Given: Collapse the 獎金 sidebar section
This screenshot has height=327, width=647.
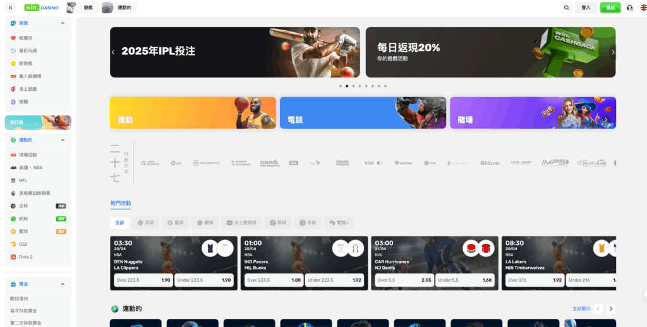Looking at the screenshot, I should pyautogui.click(x=63, y=284).
